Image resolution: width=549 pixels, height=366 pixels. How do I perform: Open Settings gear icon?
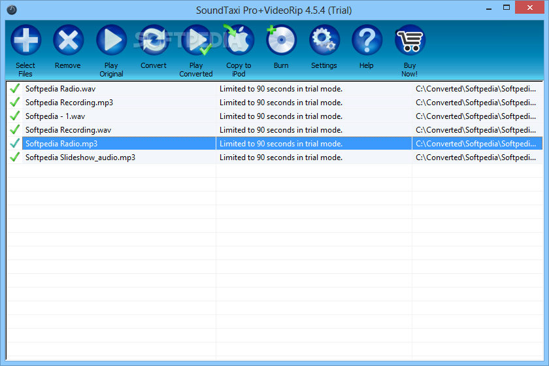click(324, 40)
